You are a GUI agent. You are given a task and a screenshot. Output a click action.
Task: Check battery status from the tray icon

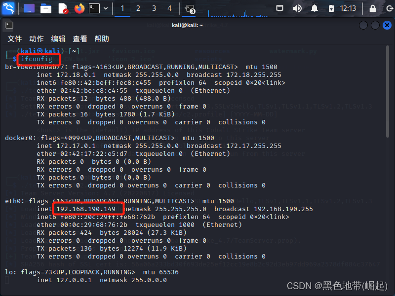point(331,7)
